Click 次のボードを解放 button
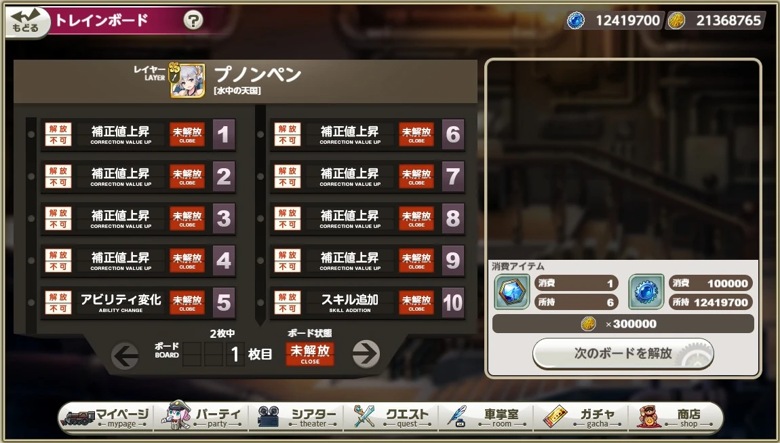The height and width of the screenshot is (443, 780). click(623, 353)
